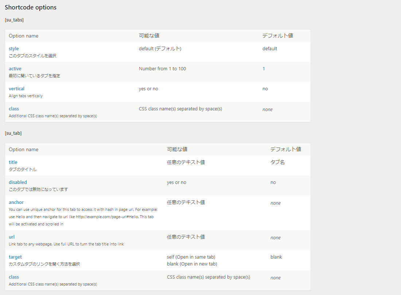The height and width of the screenshot is (295, 401).
Task: Open the "url" option link
Action: [12, 237]
